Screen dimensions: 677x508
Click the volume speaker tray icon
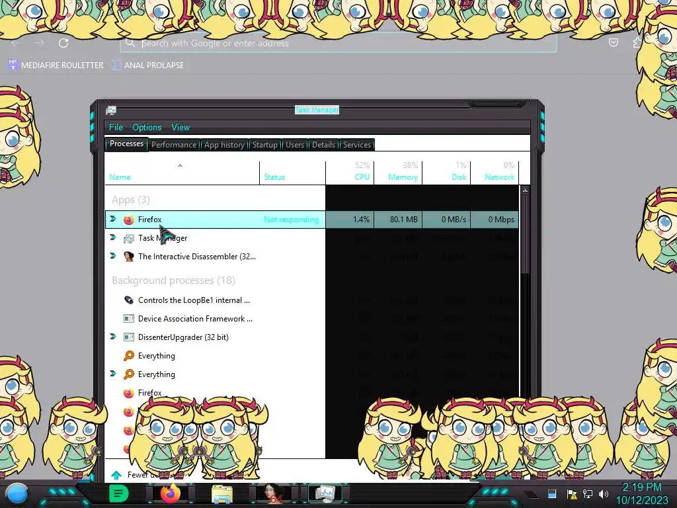(604, 494)
